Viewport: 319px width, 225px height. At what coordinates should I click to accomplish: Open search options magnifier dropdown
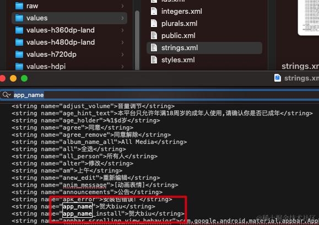pos(7,95)
